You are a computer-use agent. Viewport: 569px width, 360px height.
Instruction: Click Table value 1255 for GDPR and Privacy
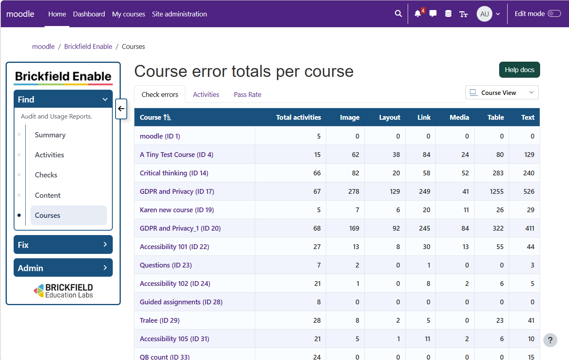coord(497,191)
